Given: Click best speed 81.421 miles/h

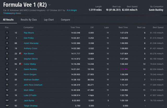Looking at the screenshot, I should [157, 48].
